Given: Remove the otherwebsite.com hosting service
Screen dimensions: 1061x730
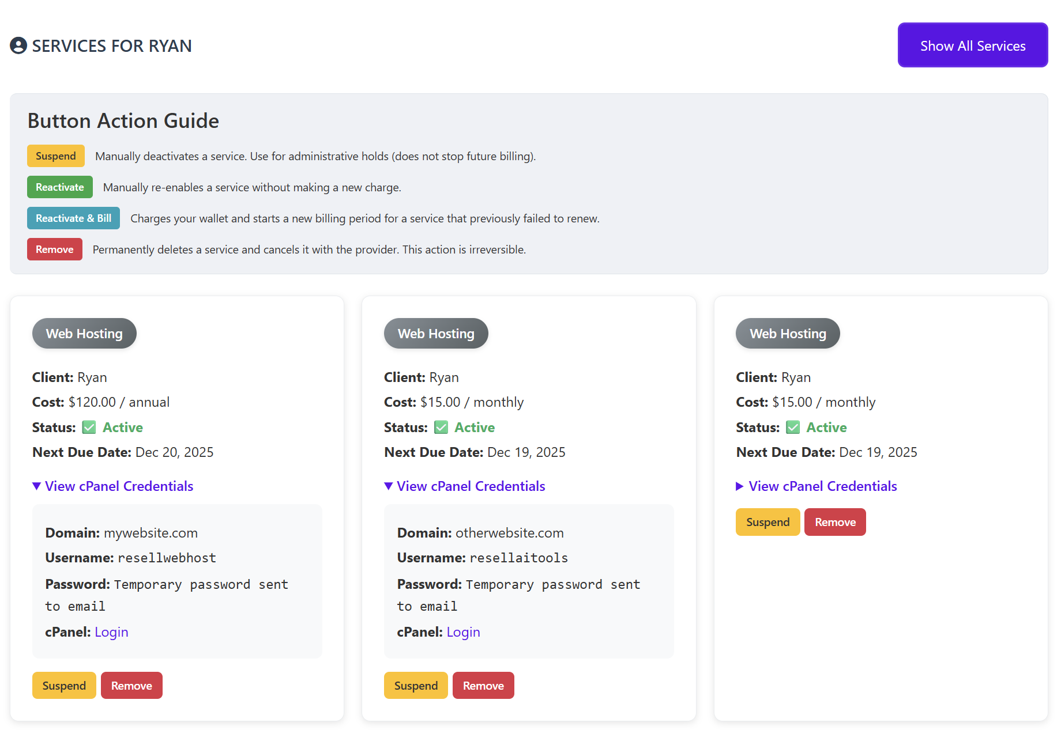Looking at the screenshot, I should [x=483, y=686].
